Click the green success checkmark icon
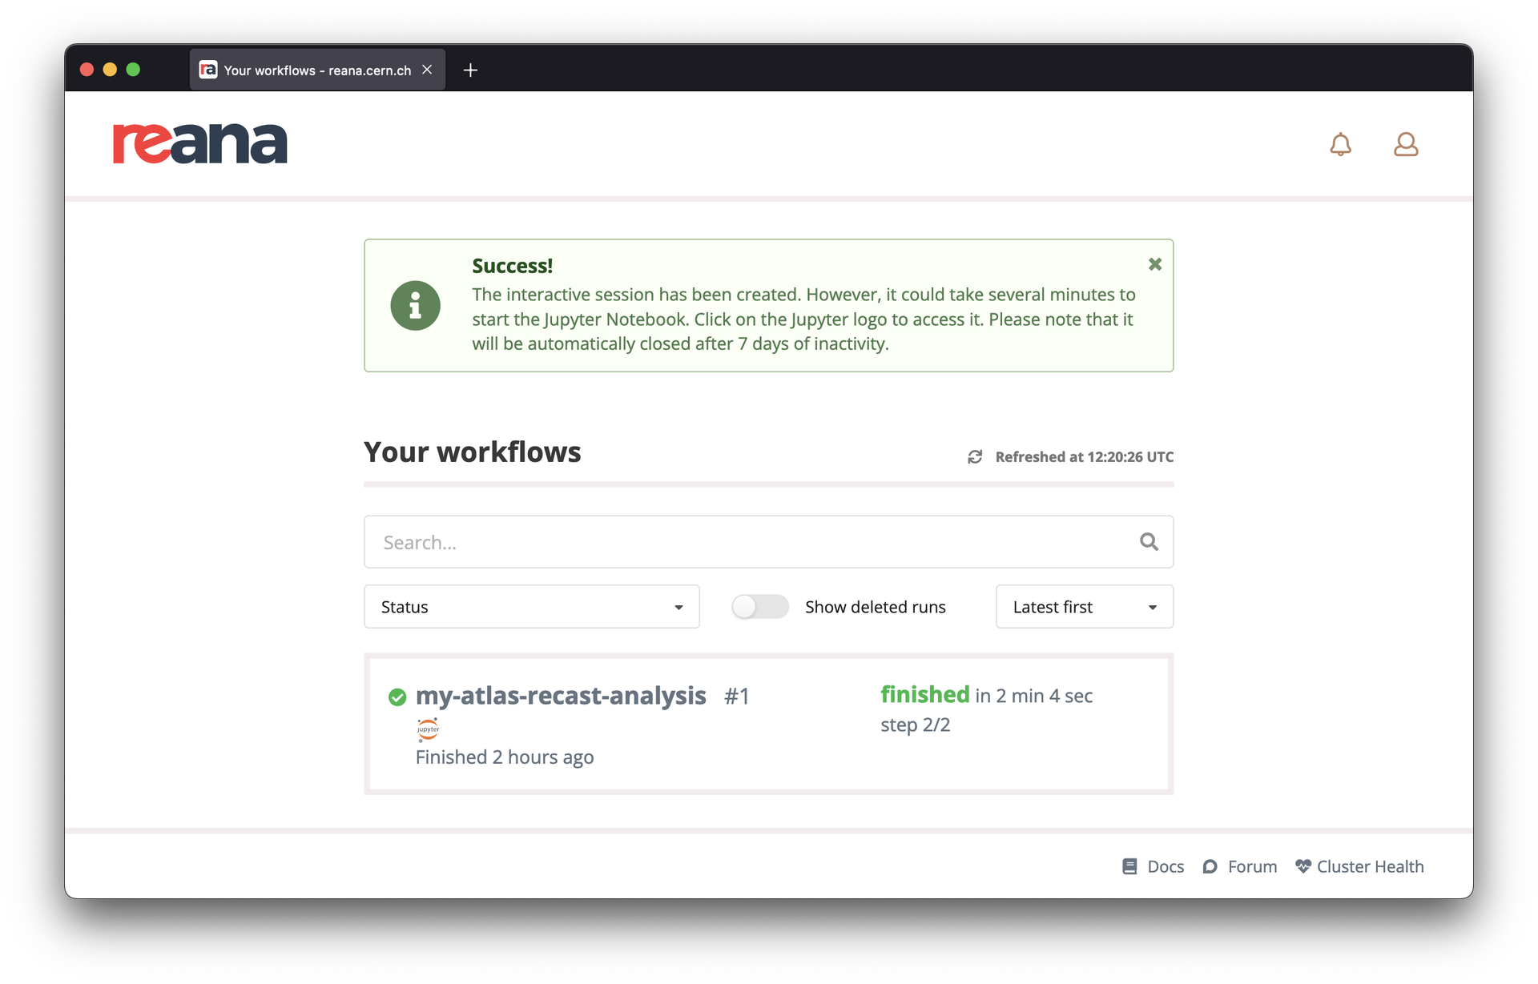Image resolution: width=1538 pixels, height=984 pixels. pyautogui.click(x=397, y=696)
